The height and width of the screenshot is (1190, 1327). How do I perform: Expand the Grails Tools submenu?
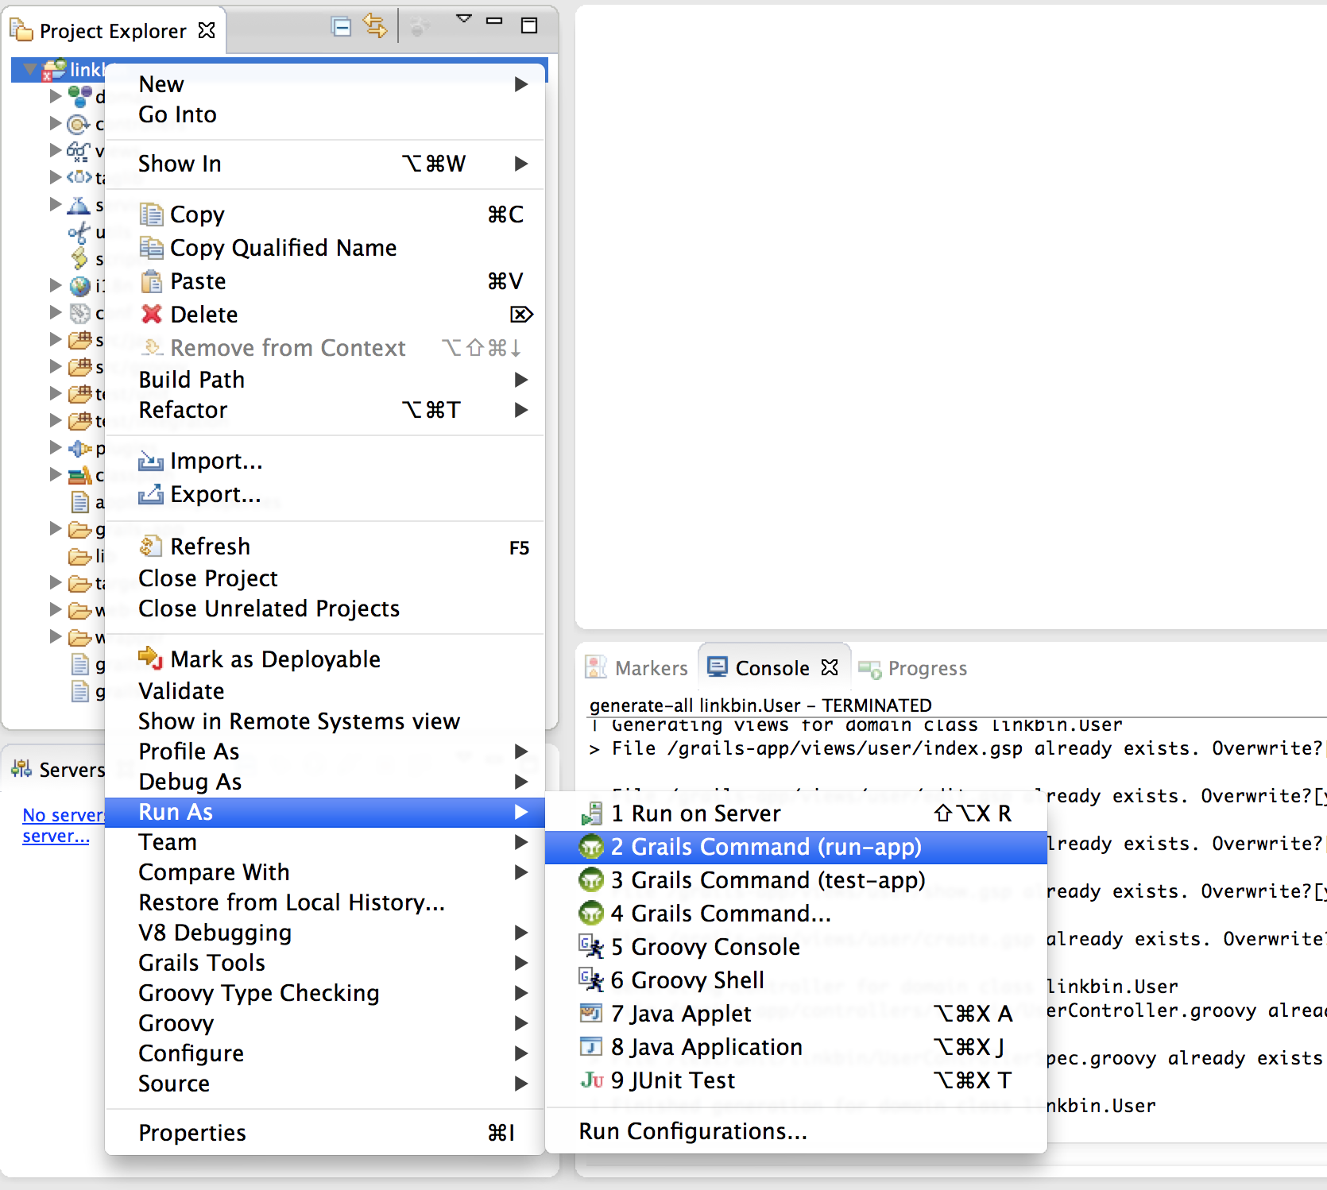[202, 963]
